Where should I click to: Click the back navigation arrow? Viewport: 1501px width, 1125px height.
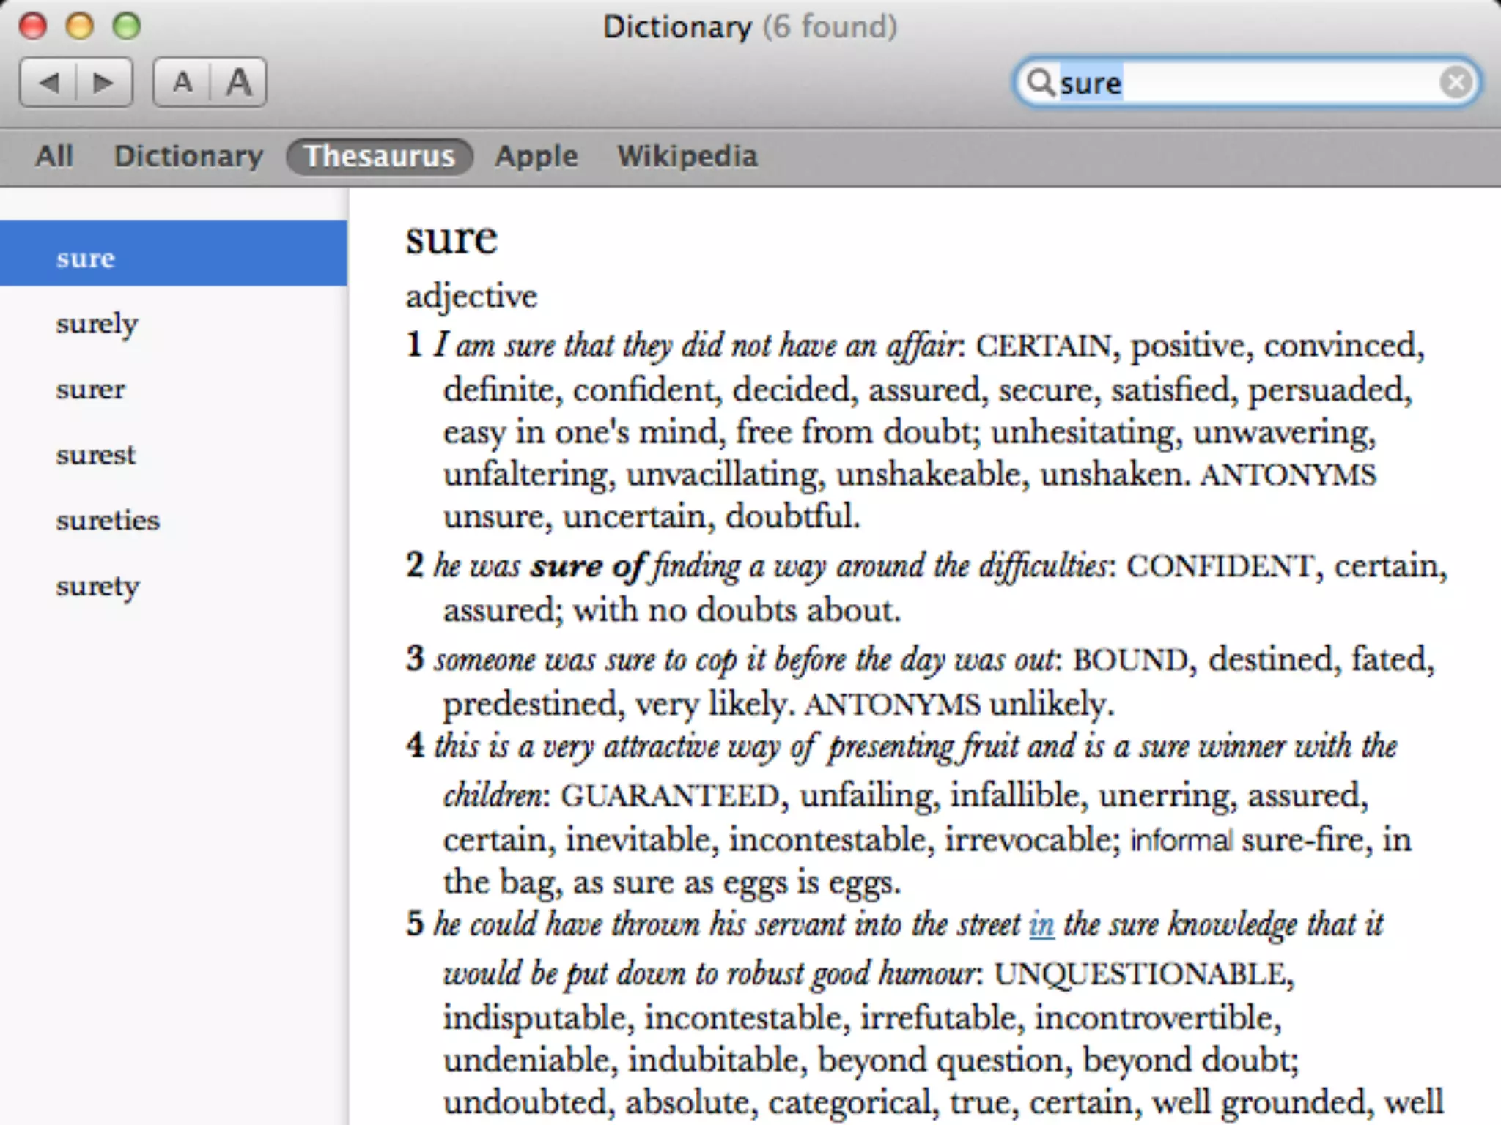(48, 82)
